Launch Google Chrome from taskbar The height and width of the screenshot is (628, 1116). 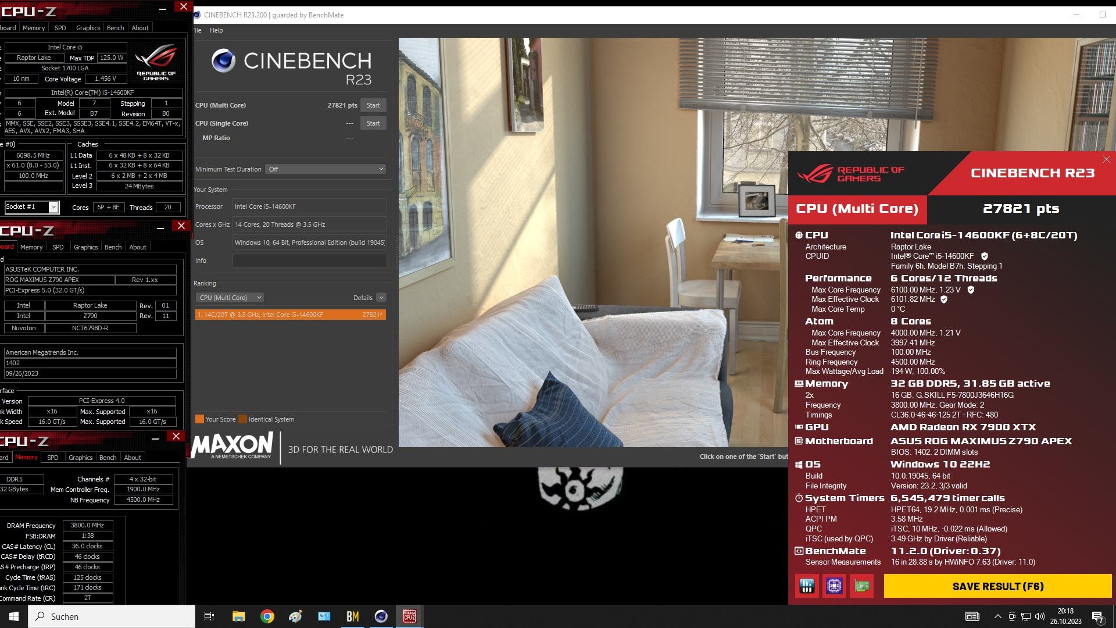267,616
